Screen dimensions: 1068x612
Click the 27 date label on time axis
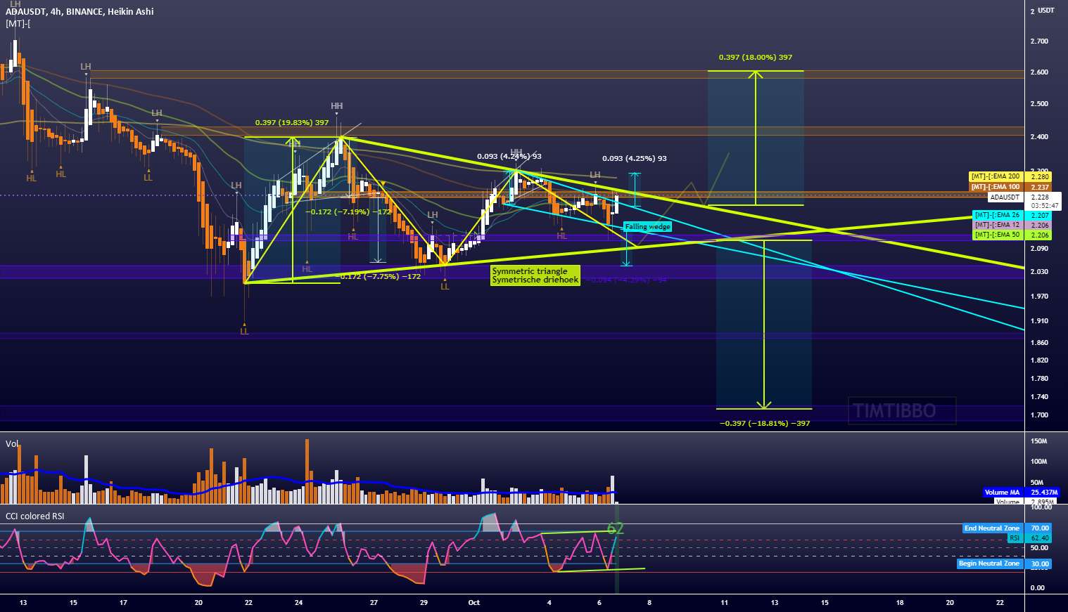pyautogui.click(x=374, y=602)
